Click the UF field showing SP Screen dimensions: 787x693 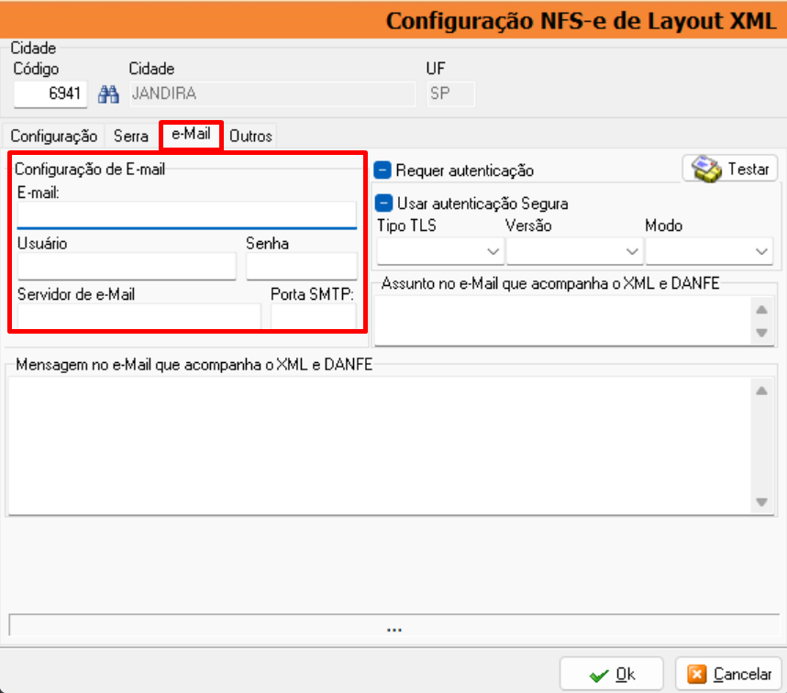click(x=450, y=93)
